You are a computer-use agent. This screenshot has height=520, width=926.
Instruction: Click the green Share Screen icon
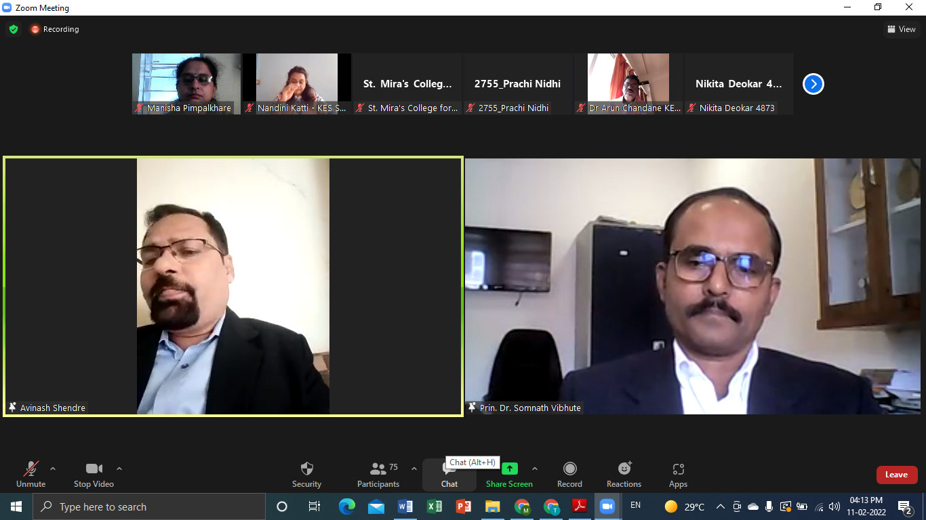click(x=509, y=469)
